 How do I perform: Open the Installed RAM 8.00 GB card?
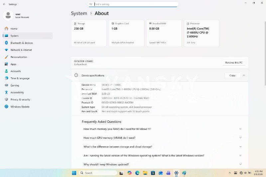(164, 33)
